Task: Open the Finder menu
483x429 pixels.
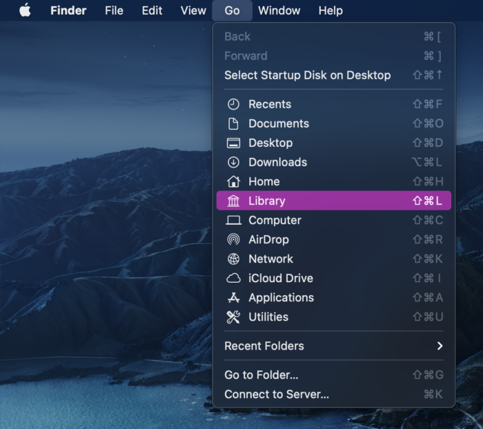Action: [x=68, y=10]
